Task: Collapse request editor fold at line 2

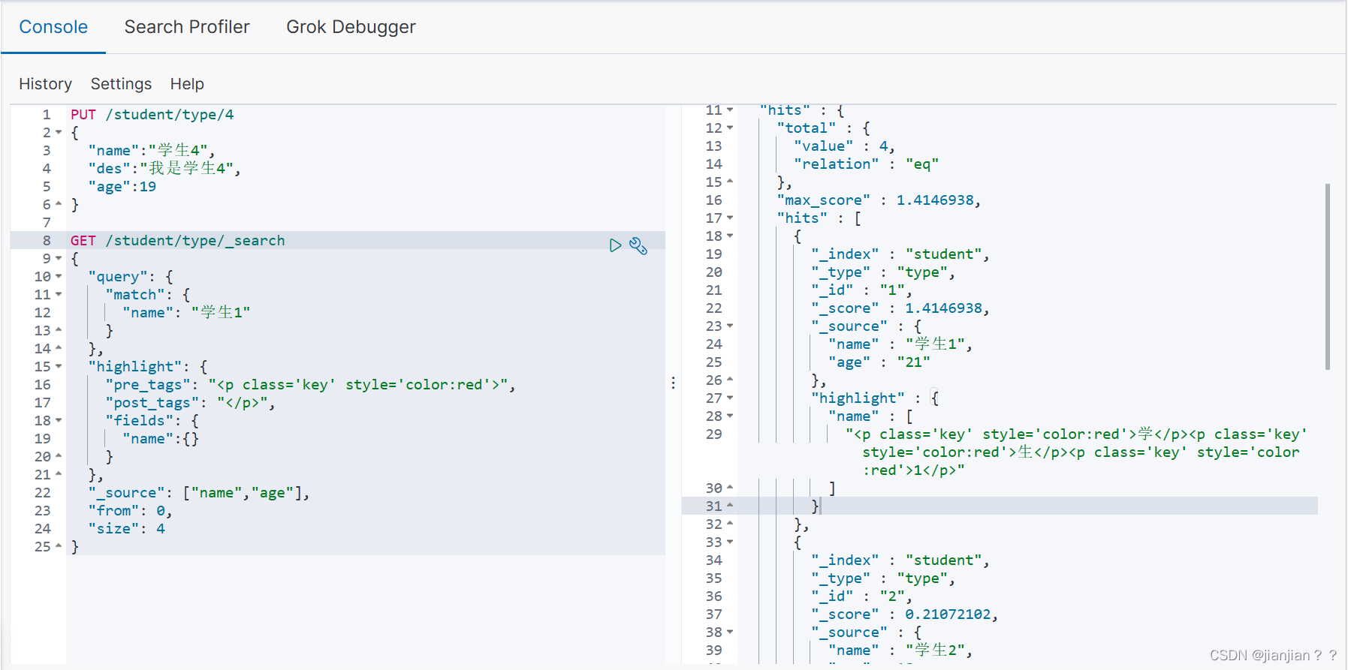Action: (x=59, y=133)
